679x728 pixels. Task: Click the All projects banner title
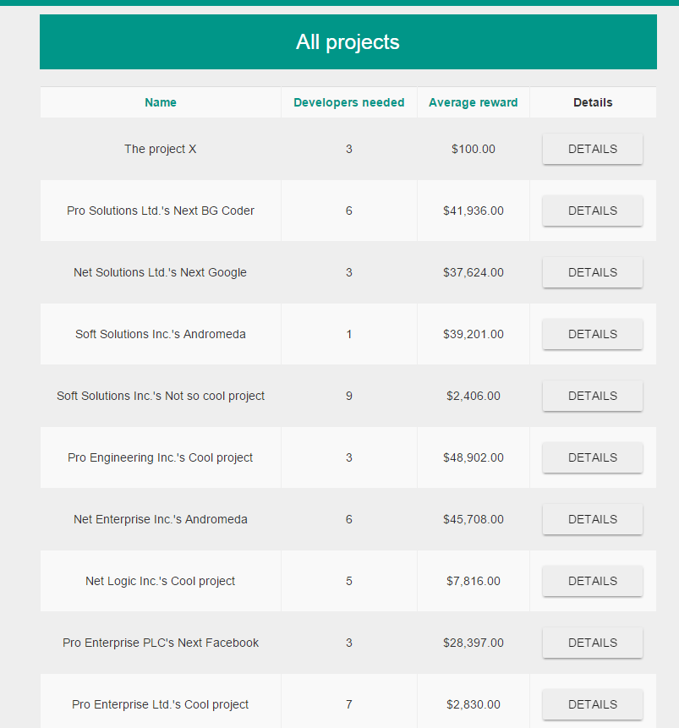[348, 41]
